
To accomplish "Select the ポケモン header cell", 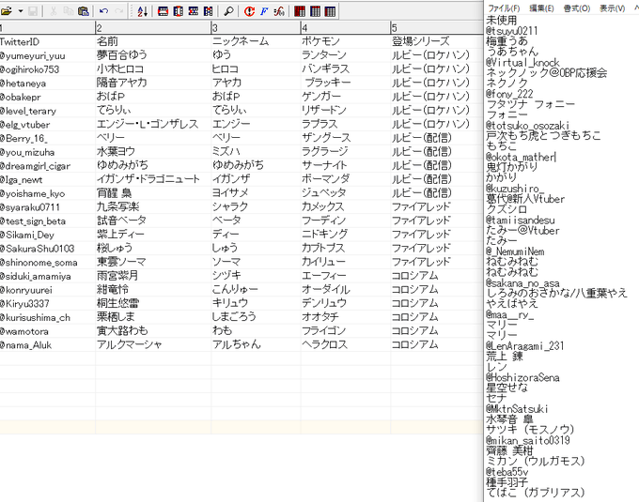I will [346, 41].
